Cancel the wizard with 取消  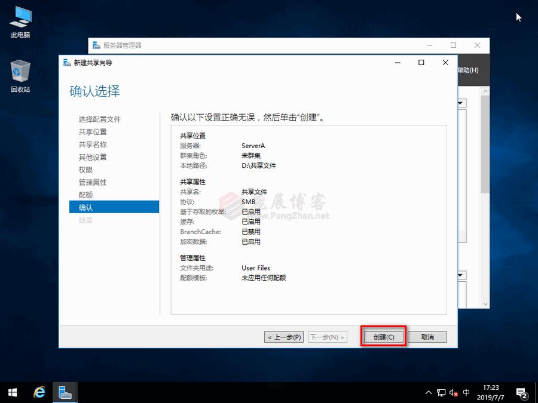(427, 337)
